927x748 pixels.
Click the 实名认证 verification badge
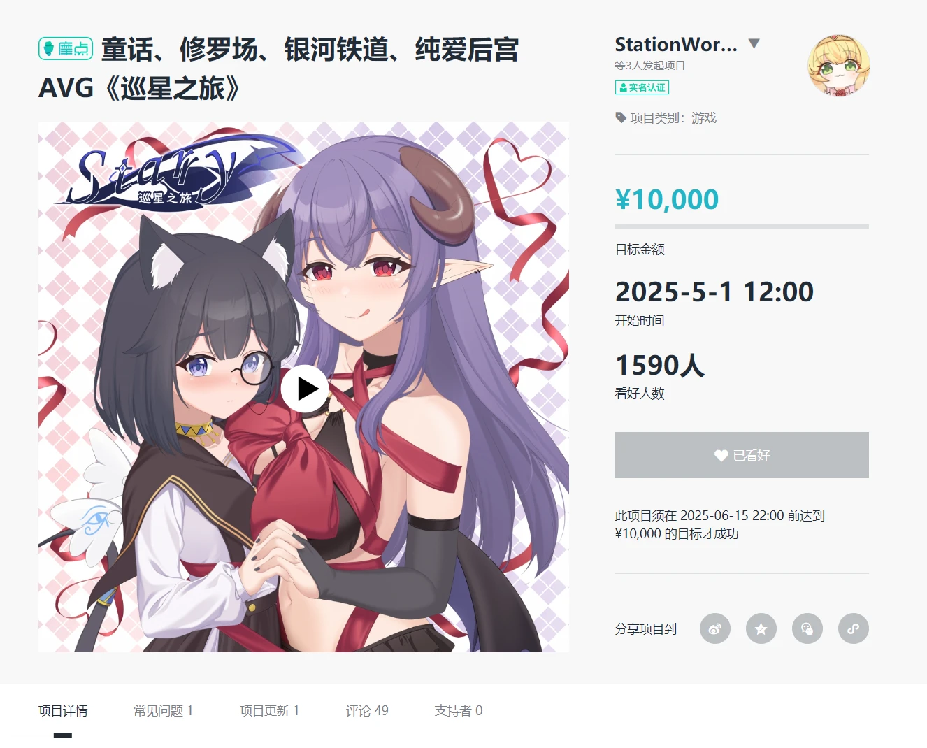642,87
